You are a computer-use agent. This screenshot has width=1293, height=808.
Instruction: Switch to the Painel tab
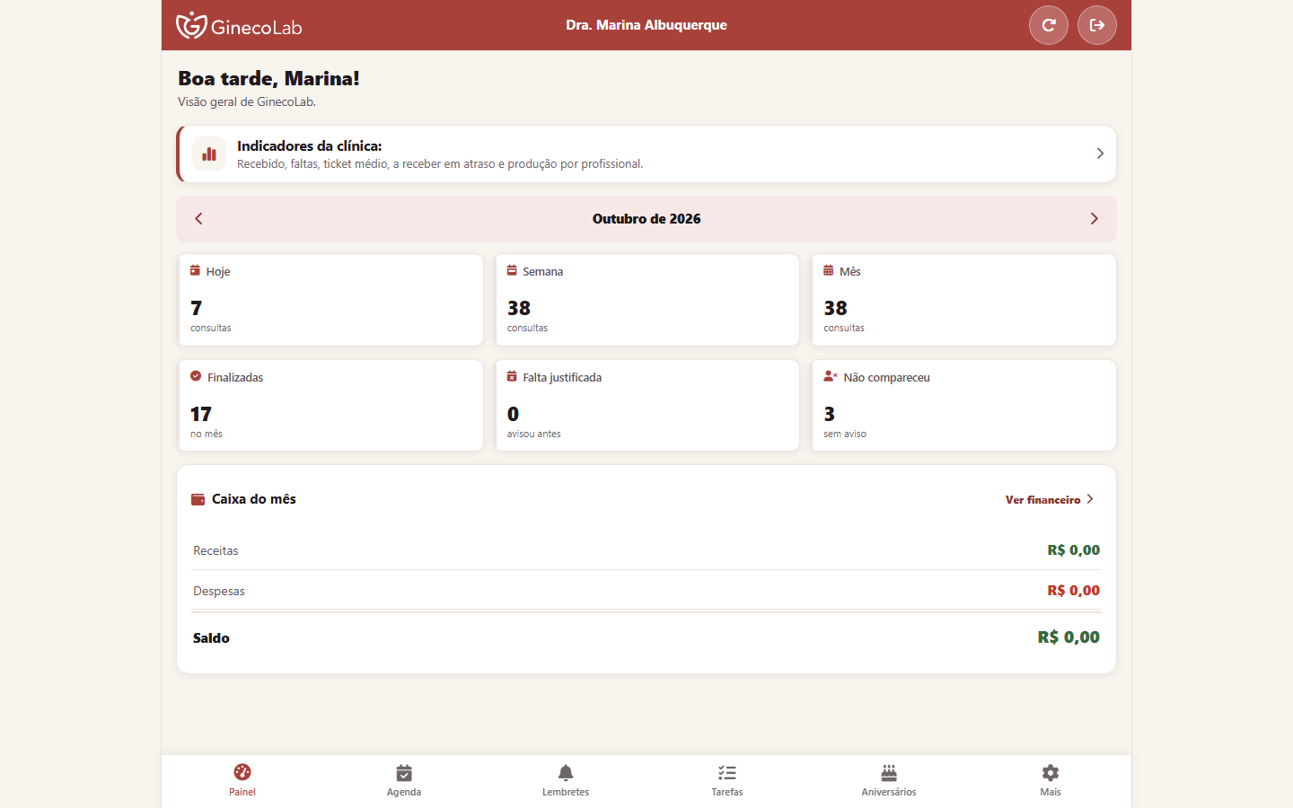[242, 780]
